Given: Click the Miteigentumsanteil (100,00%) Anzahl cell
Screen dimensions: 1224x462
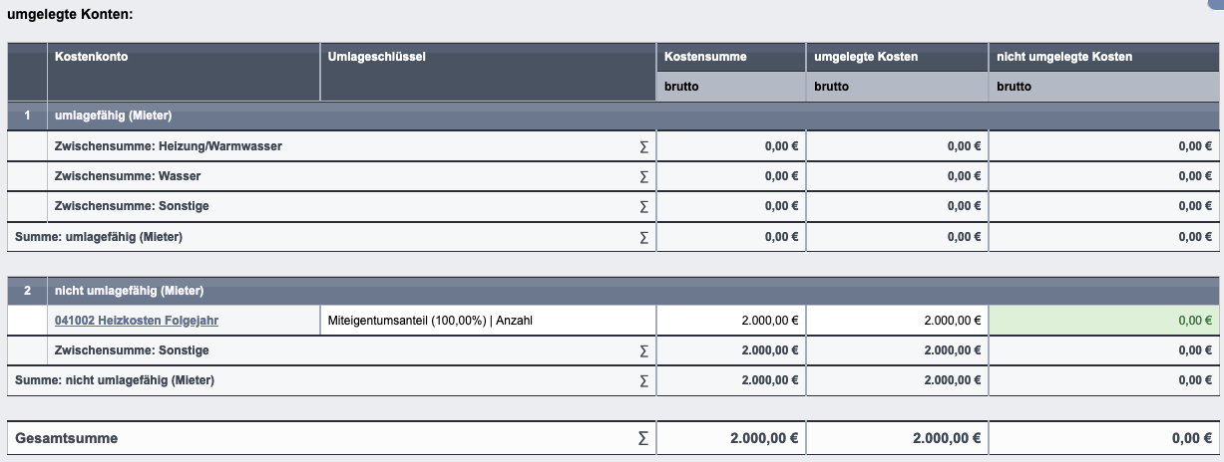Looking at the screenshot, I should coord(488,321).
